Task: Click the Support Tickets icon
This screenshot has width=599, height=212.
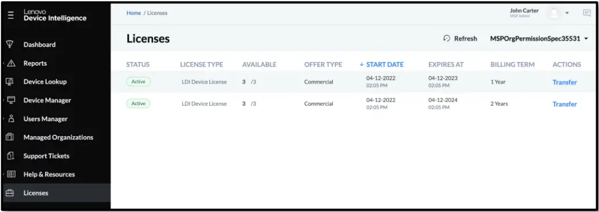Action: tap(10, 156)
